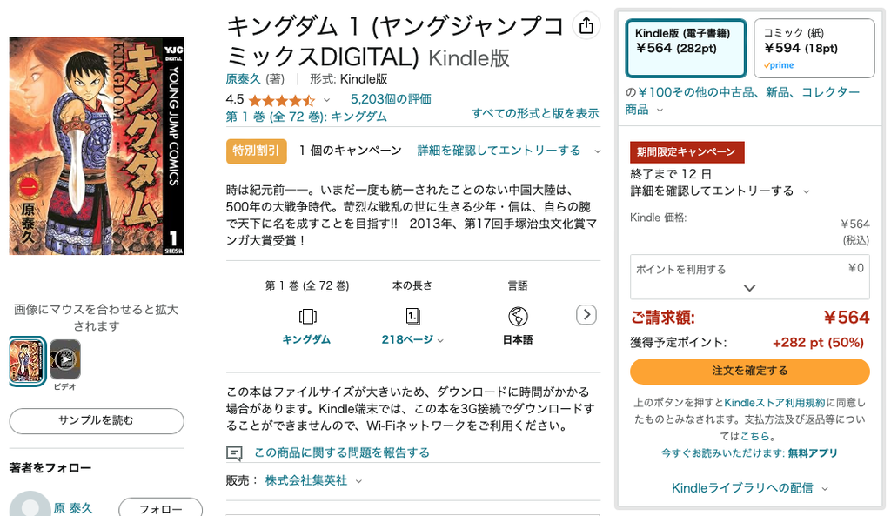Click the Kingdom book cover image
The image size is (891, 516).
[97, 146]
